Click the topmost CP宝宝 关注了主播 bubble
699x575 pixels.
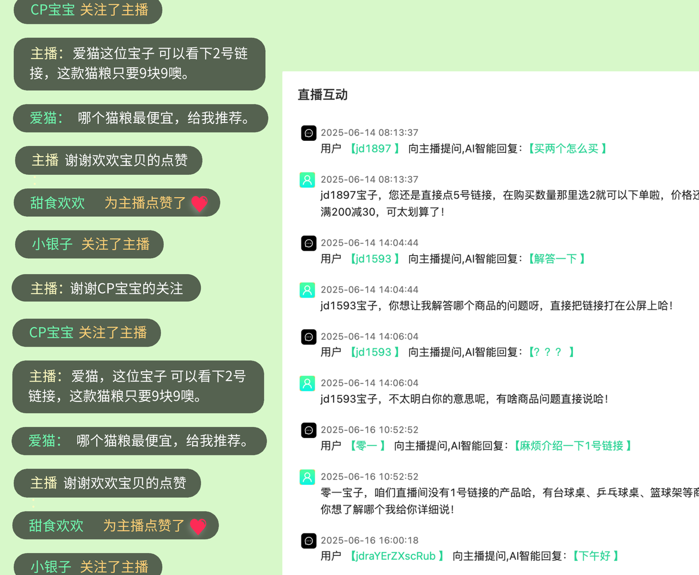tap(88, 10)
